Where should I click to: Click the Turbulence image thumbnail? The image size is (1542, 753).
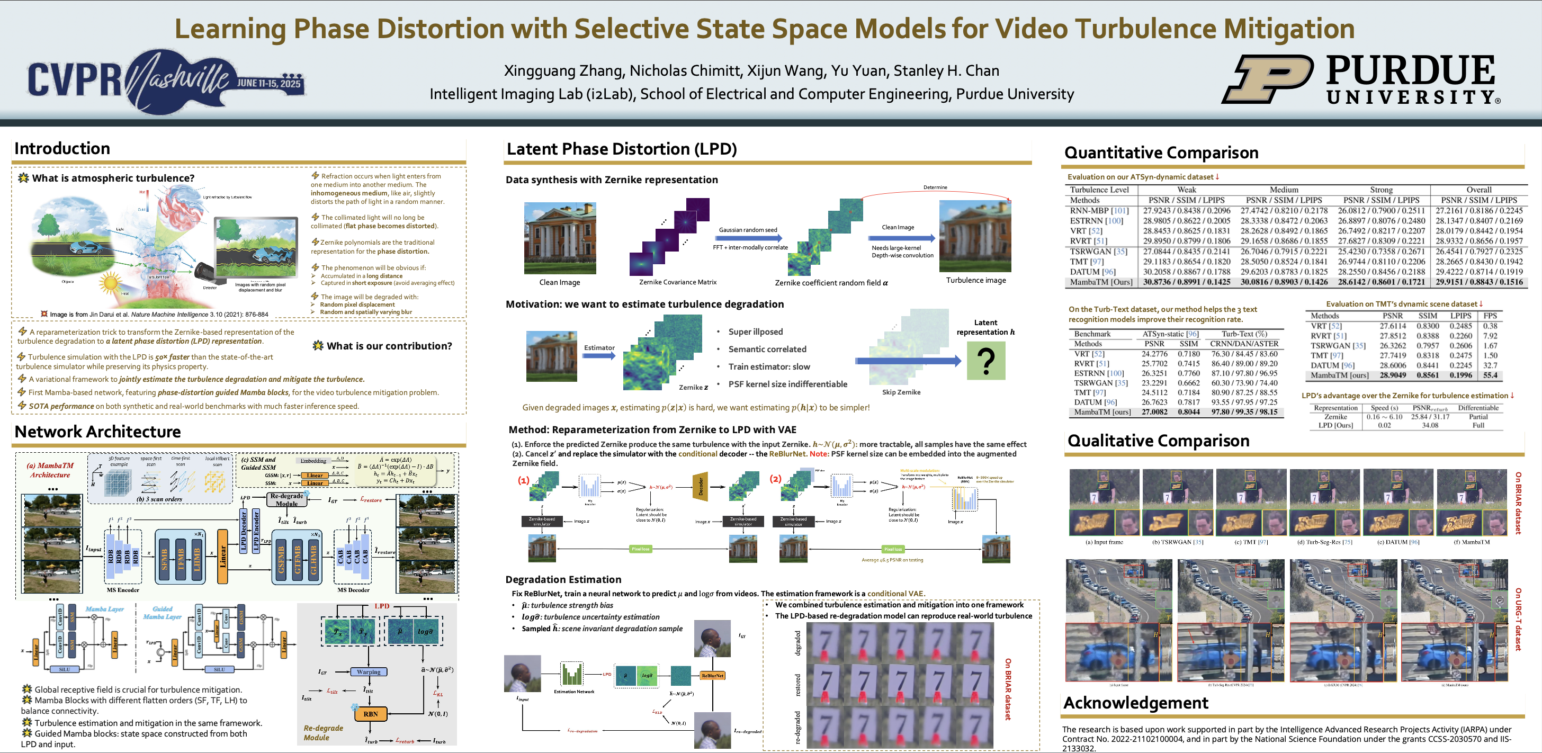(975, 236)
